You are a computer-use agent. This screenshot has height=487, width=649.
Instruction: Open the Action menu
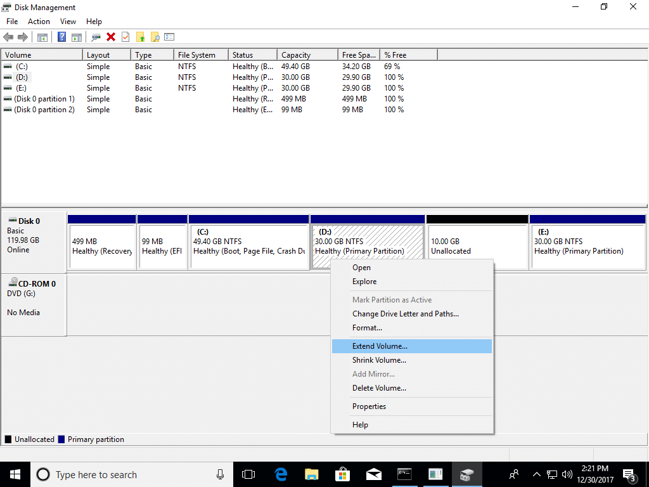[39, 21]
